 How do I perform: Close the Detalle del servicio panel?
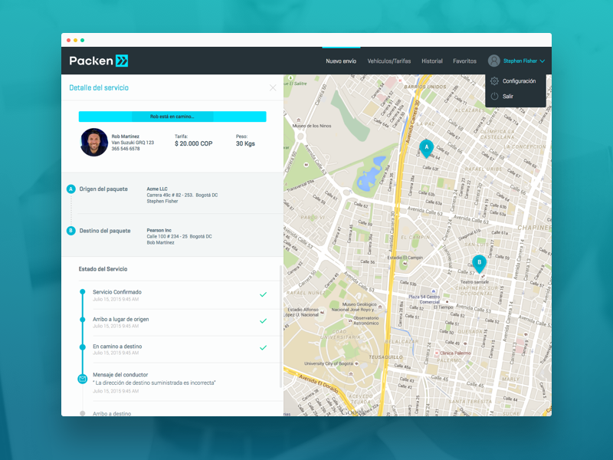coord(273,87)
